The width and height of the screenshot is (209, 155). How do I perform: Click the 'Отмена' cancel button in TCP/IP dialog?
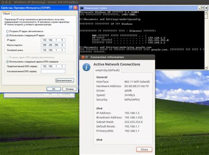click(69, 89)
